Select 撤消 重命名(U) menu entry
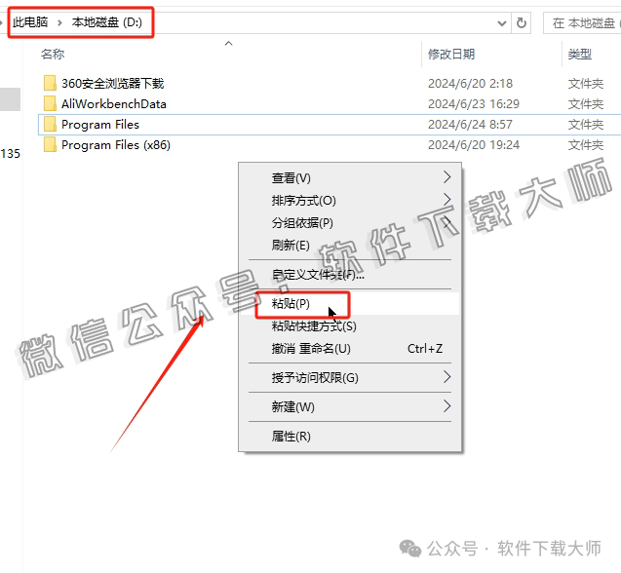621x573 pixels. click(x=350, y=349)
